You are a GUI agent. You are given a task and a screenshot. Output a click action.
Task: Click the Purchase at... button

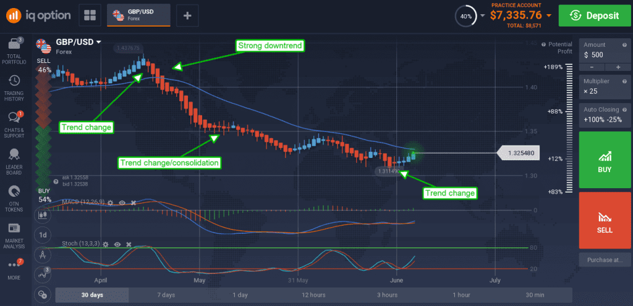(604, 260)
